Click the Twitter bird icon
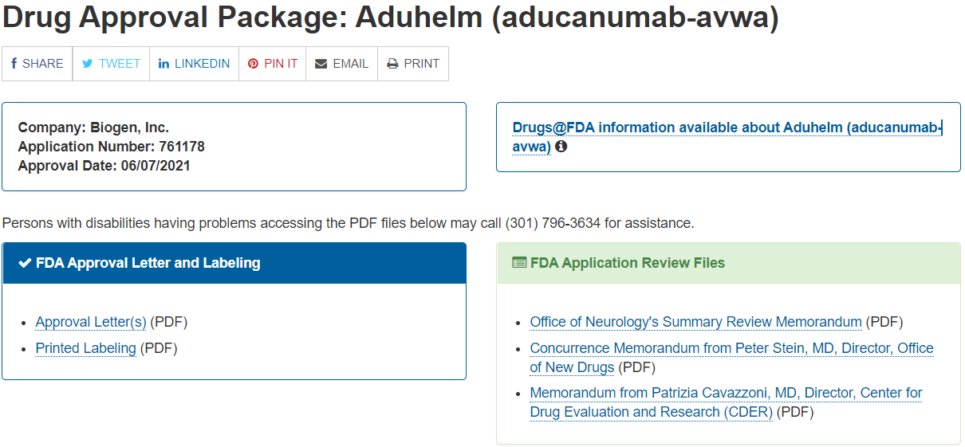The image size is (965, 447). click(x=88, y=64)
